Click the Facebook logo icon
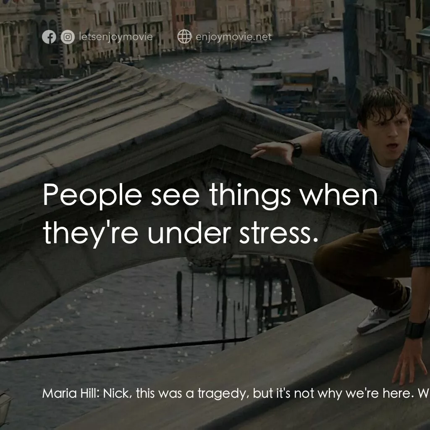 49,37
